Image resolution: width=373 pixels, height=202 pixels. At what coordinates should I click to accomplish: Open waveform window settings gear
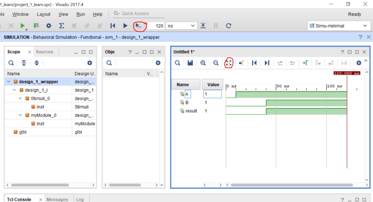[x=359, y=63]
